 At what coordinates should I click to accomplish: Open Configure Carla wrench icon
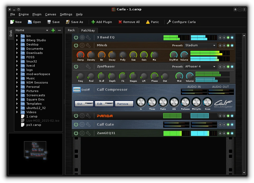(169, 22)
